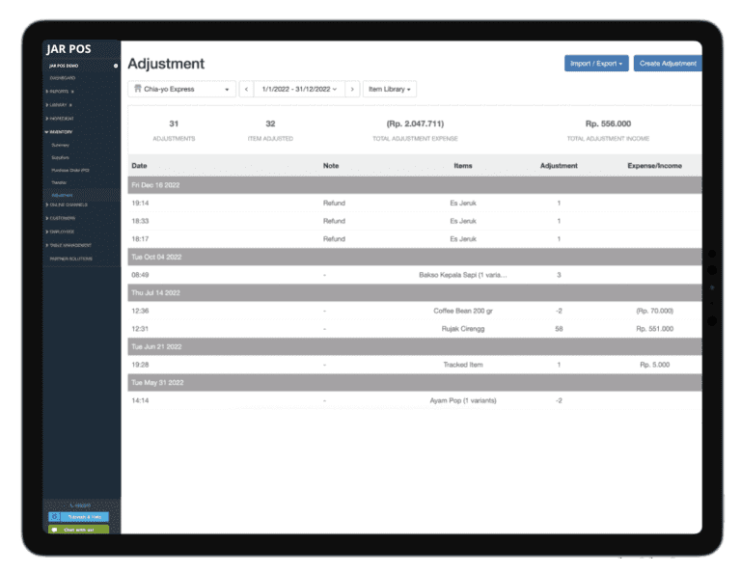Open the Import / Export menu
This screenshot has width=741, height=573.
(x=596, y=64)
